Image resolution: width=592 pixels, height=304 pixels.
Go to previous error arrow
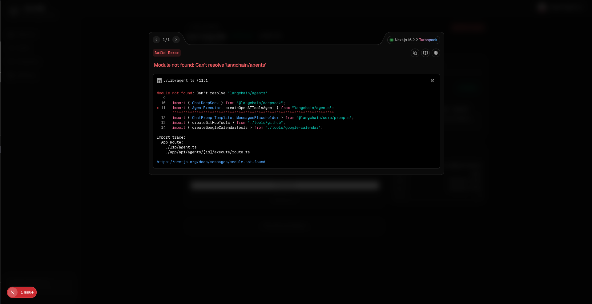pyautogui.click(x=156, y=40)
